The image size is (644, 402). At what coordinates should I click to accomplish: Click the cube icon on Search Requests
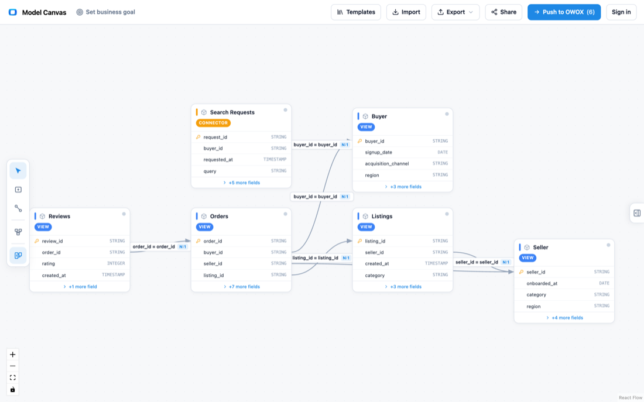tap(204, 112)
